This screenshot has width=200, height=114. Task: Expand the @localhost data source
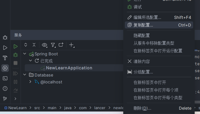pyautogui.click(x=30, y=82)
